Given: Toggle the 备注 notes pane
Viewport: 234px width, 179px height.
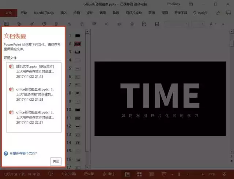Looking at the screenshot, I should [x=109, y=174].
